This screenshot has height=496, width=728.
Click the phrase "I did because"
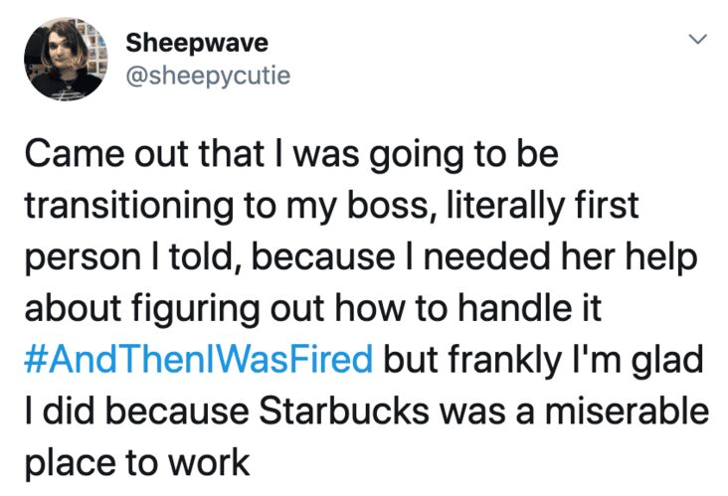click(136, 411)
